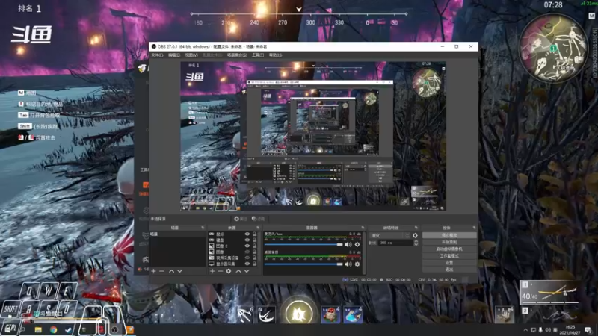Image resolution: width=598 pixels, height=336 pixels.
Task: Click the 时长 300 ms duration field
Action: pyautogui.click(x=395, y=243)
